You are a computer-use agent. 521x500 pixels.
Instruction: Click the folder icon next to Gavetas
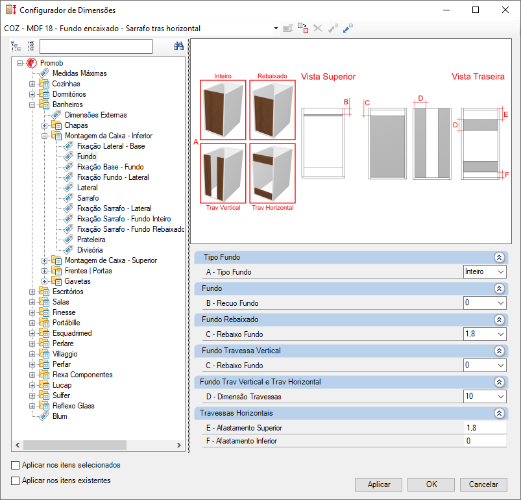pyautogui.click(x=56, y=281)
